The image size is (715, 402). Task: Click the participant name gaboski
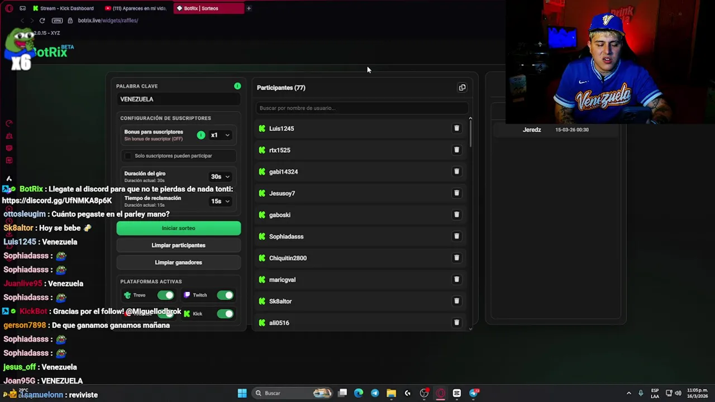(279, 215)
